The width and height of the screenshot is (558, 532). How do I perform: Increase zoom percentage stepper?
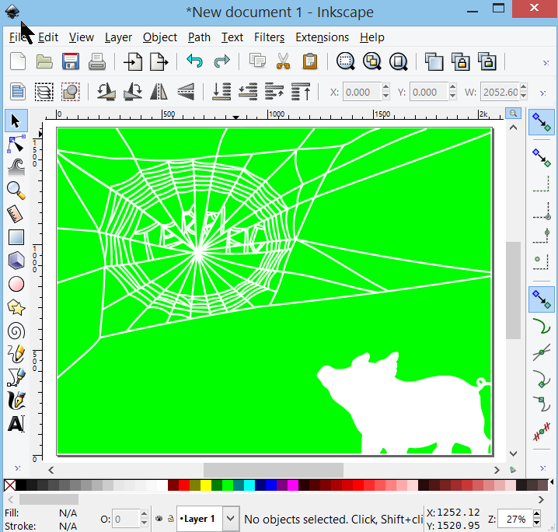point(537,514)
